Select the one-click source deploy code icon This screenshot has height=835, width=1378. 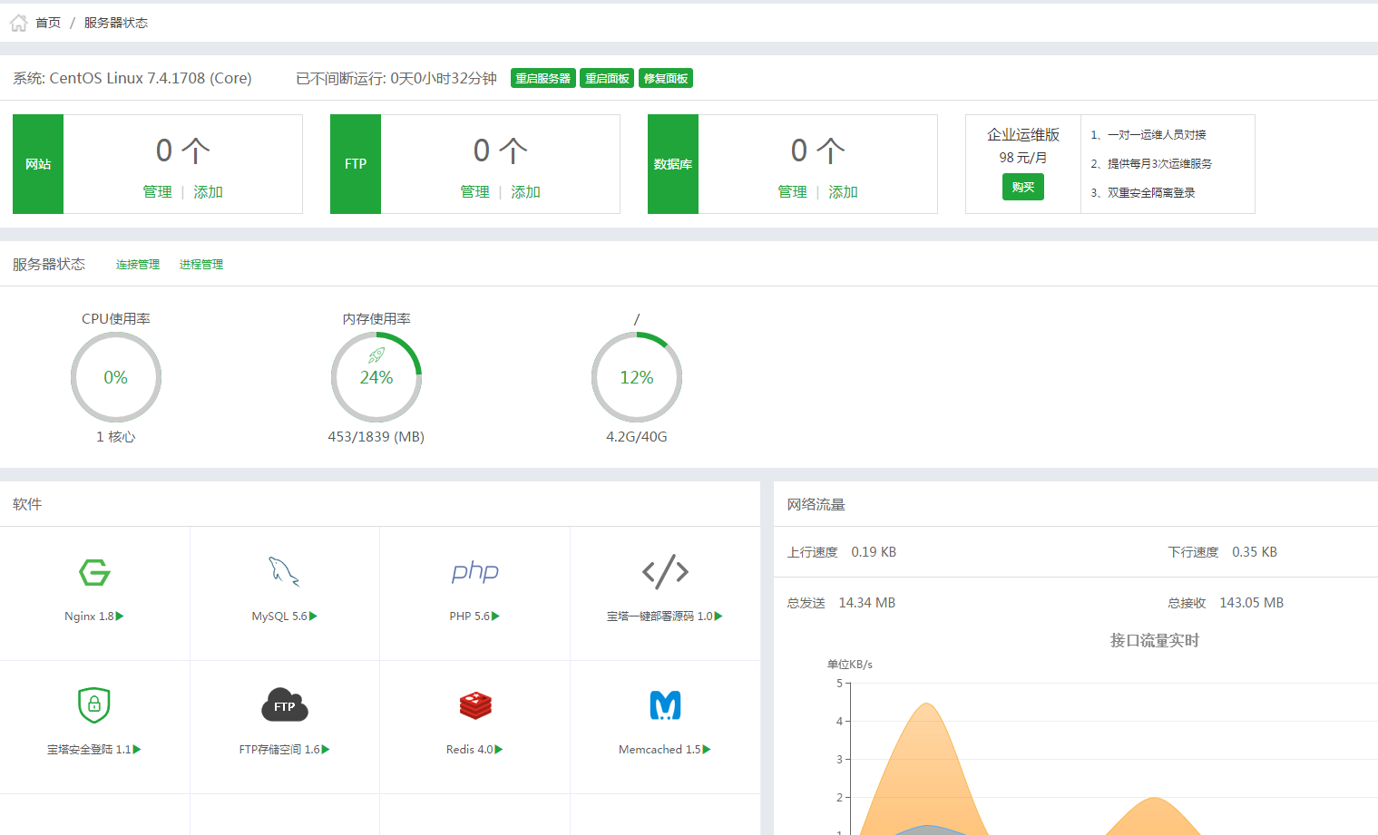[665, 572]
